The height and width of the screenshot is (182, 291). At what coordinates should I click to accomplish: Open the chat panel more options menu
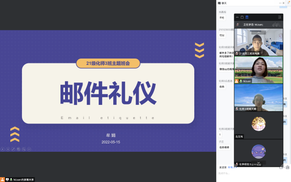pyautogui.click(x=280, y=3)
